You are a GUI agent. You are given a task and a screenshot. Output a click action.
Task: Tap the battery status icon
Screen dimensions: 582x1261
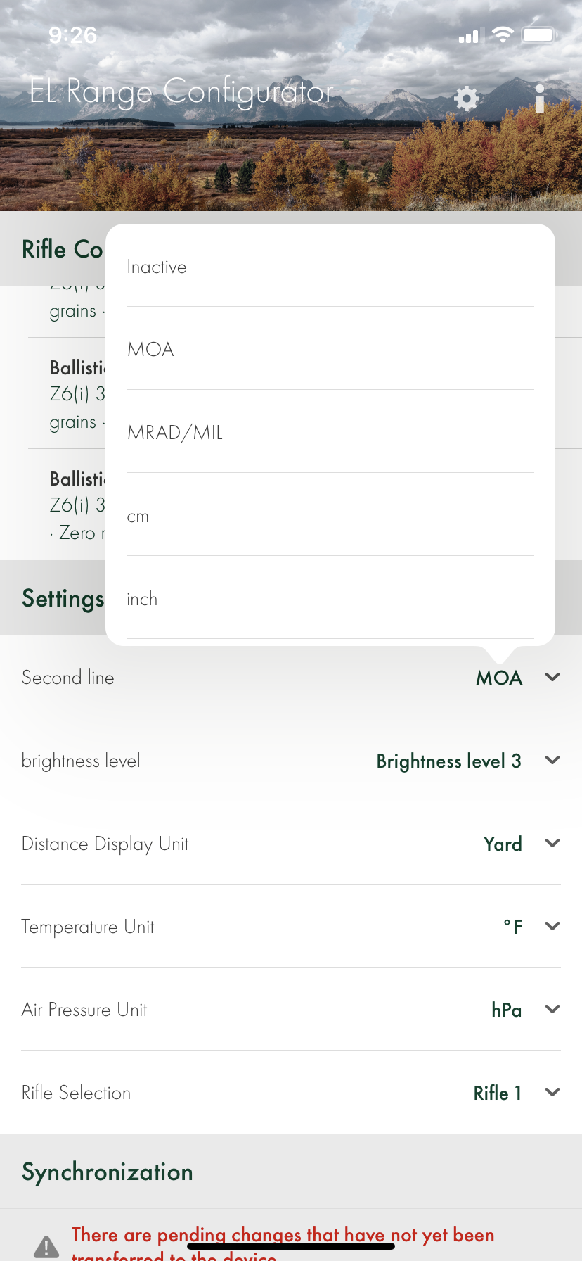click(539, 35)
